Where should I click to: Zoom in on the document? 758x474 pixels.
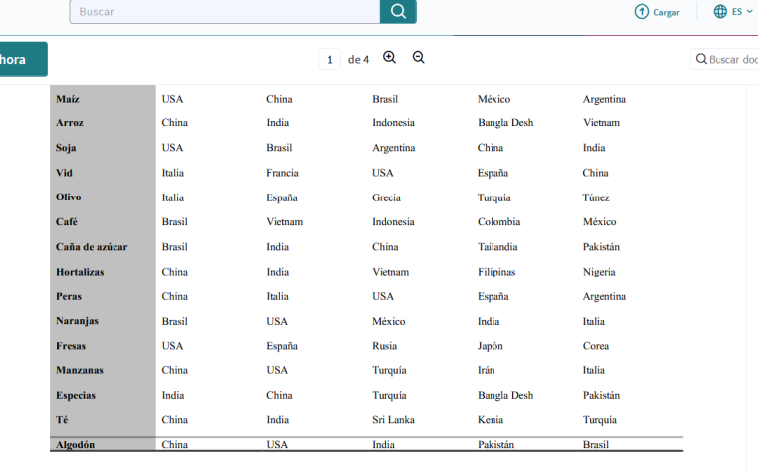(389, 58)
